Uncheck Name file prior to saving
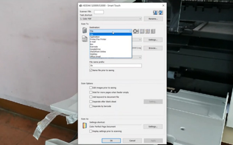This screenshot has width=233, height=145. click(91, 70)
